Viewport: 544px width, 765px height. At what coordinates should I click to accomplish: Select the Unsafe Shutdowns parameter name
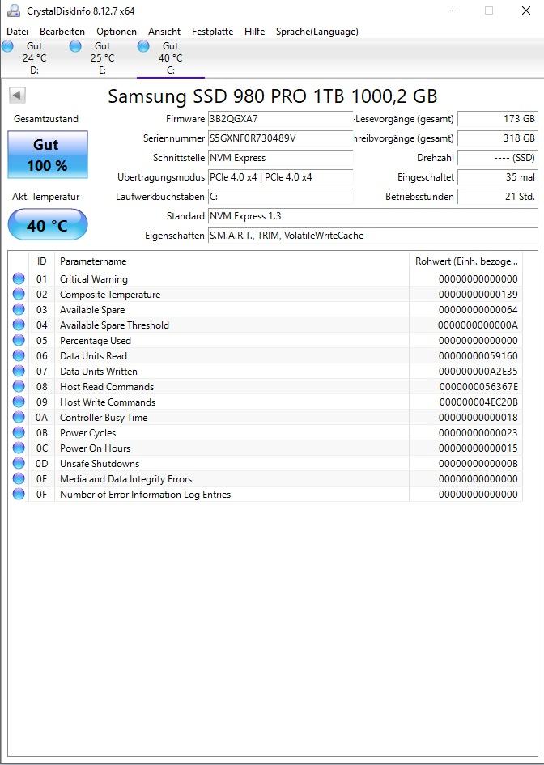click(100, 464)
